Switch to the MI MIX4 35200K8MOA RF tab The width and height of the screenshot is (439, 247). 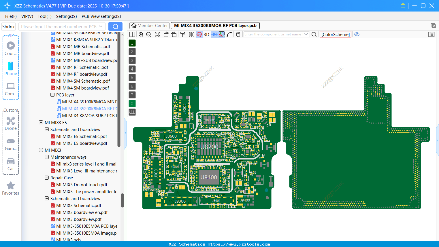[x=214, y=25]
